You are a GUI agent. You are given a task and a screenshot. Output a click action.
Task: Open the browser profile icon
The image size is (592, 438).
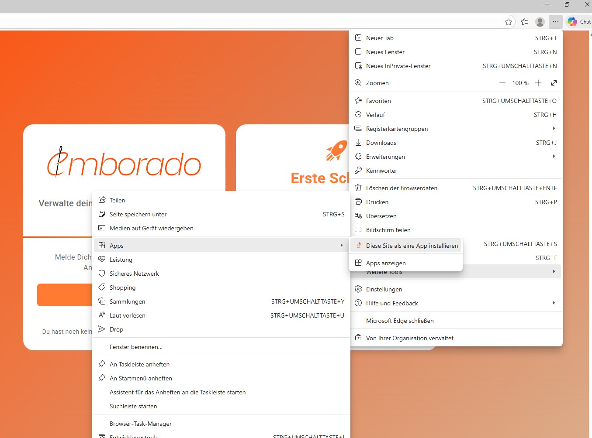[540, 21]
